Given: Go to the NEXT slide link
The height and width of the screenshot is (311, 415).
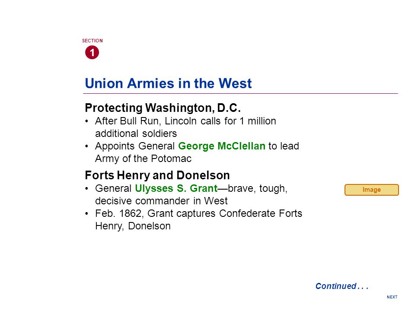Looking at the screenshot, I should [392, 297].
